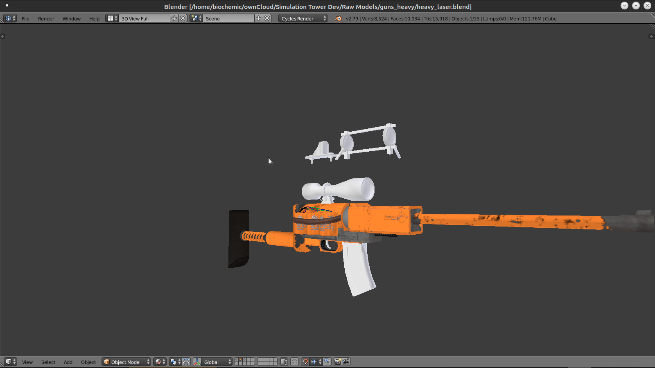The image size is (655, 368).
Task: Open the File menu
Action: coord(25,18)
